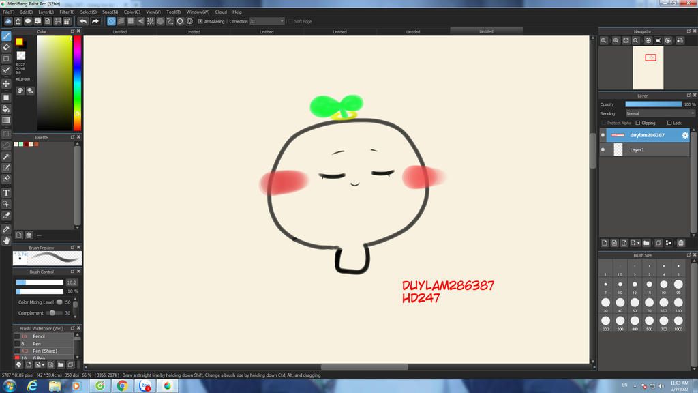Enable the layer Lock checkbox

pyautogui.click(x=669, y=123)
